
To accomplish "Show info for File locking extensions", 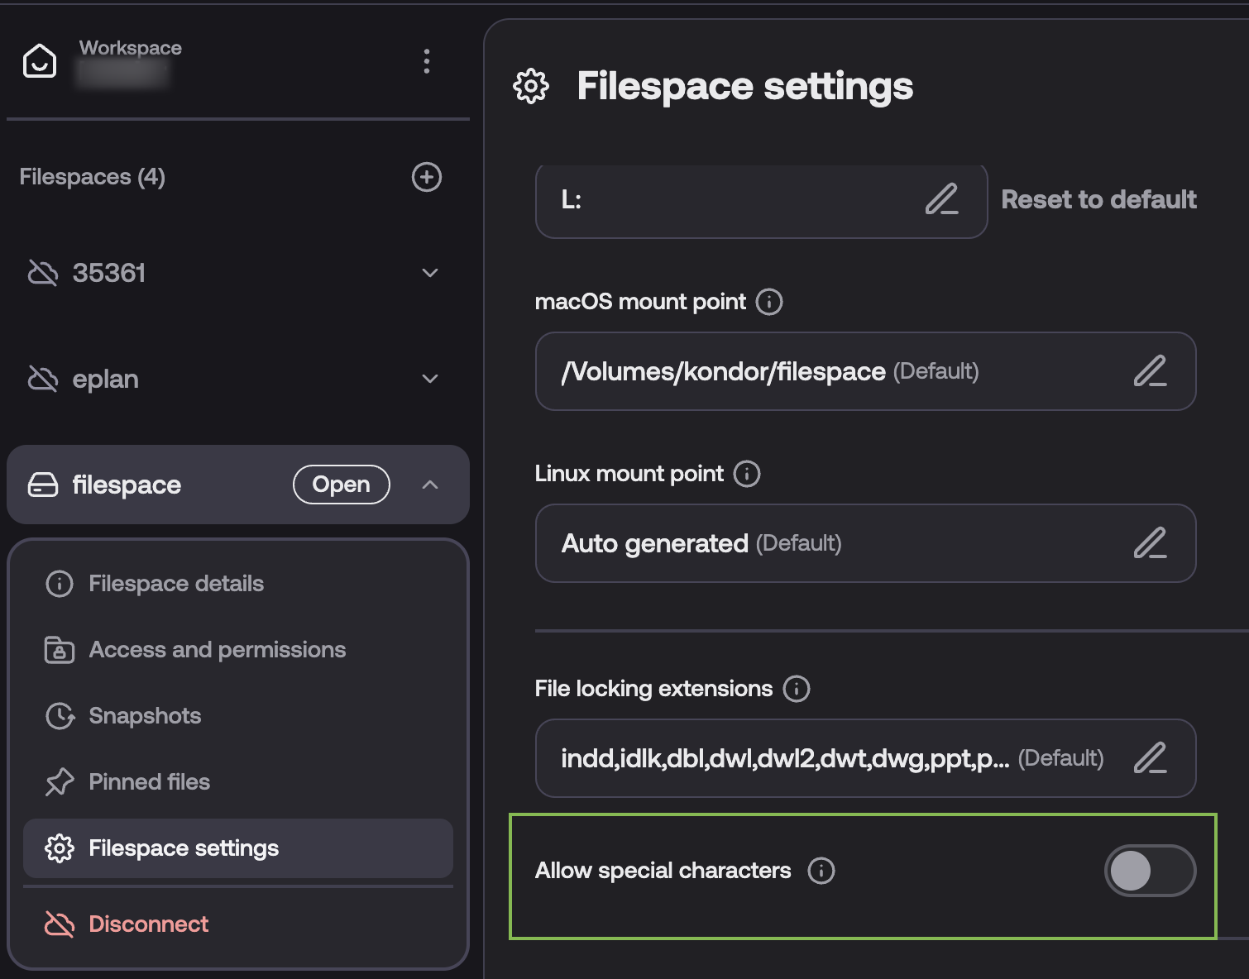I will 797,689.
